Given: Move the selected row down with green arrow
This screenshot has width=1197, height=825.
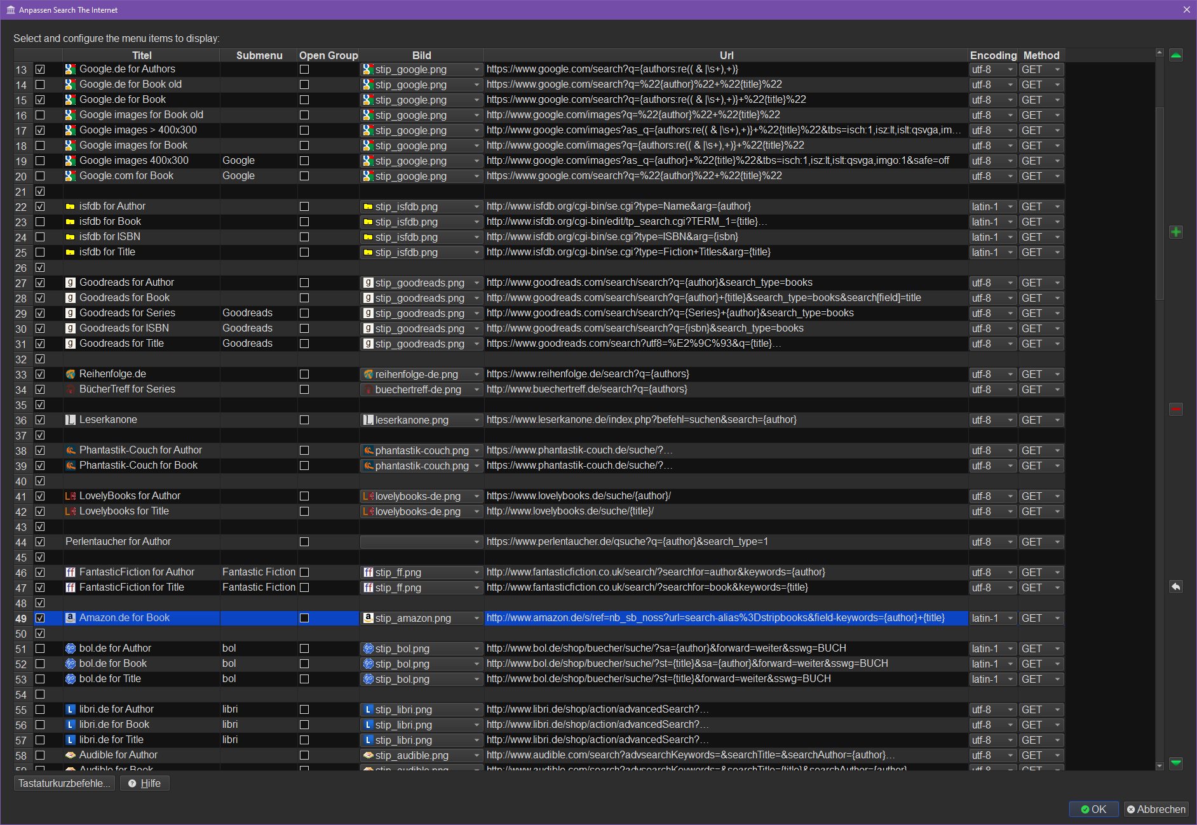Looking at the screenshot, I should click(1176, 763).
